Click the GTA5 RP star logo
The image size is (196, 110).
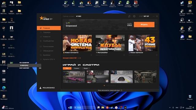(46, 18)
